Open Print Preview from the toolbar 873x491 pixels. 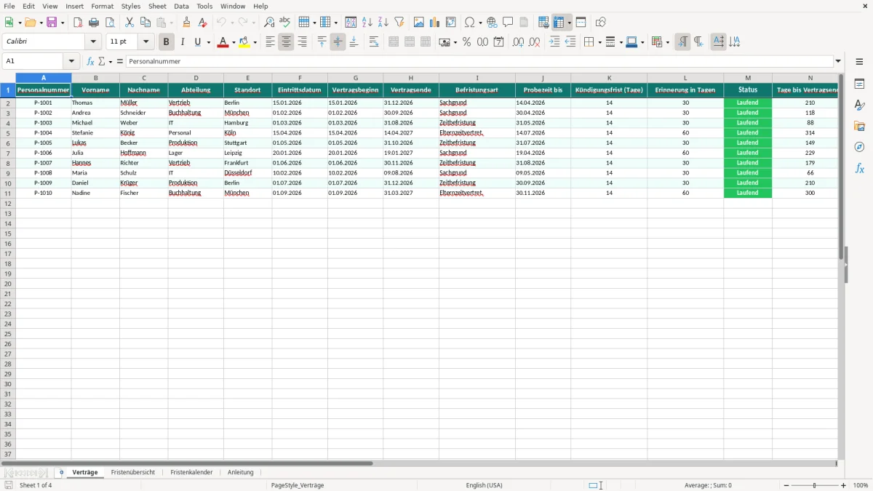[x=110, y=23]
